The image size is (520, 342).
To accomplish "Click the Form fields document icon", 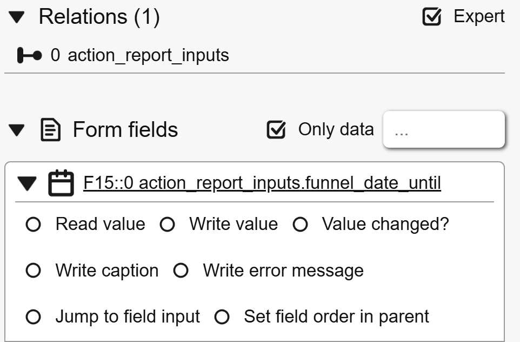I will point(51,130).
